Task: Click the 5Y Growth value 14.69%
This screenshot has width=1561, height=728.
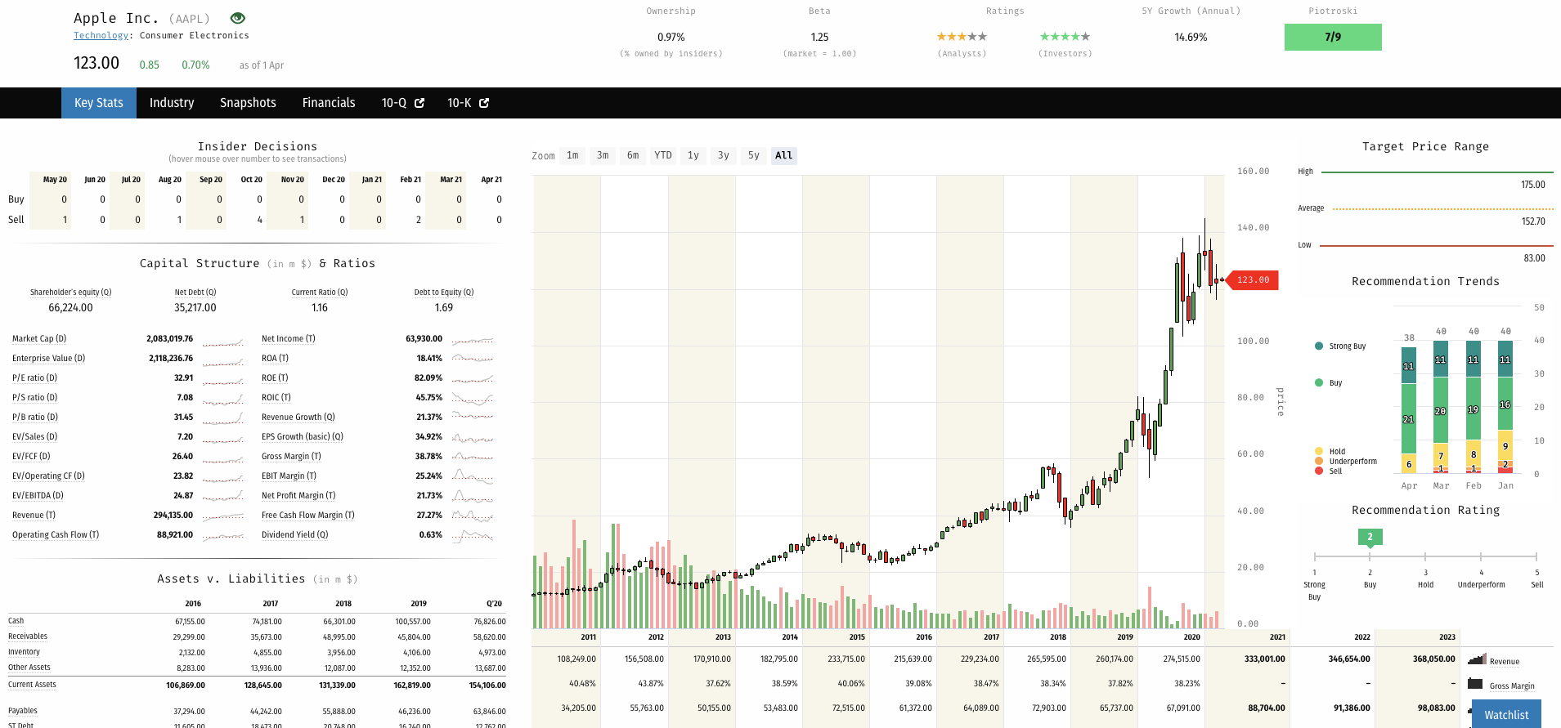Action: pyautogui.click(x=1191, y=38)
